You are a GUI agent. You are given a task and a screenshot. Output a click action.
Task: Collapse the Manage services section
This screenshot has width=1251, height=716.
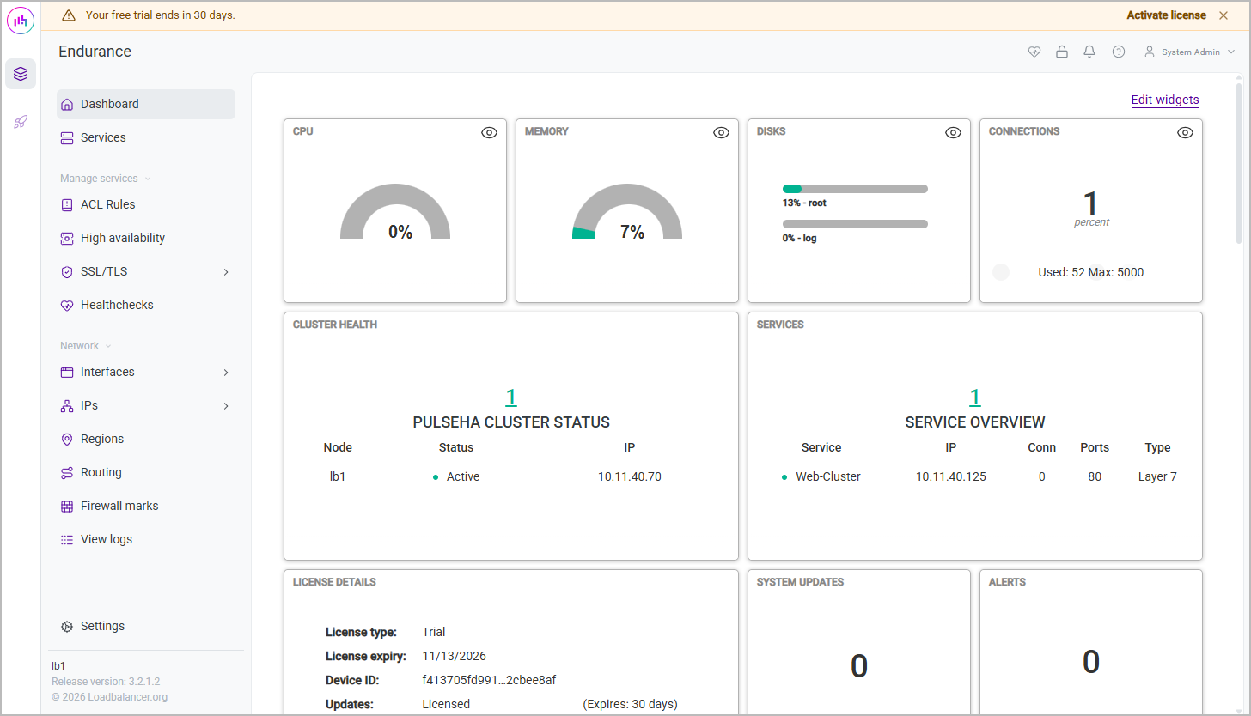[106, 179]
